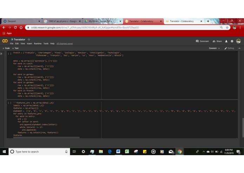244x173 pixels.
Task: Show hidden system tray icons
Action: point(204,152)
